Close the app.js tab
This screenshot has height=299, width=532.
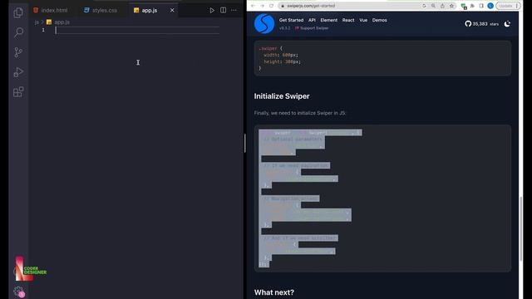[x=172, y=11]
